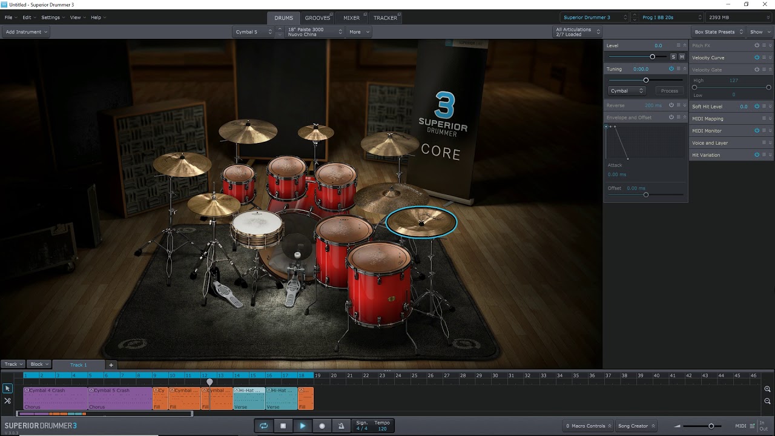Open the More dropdown
This screenshot has width=775, height=436.
pos(359,32)
